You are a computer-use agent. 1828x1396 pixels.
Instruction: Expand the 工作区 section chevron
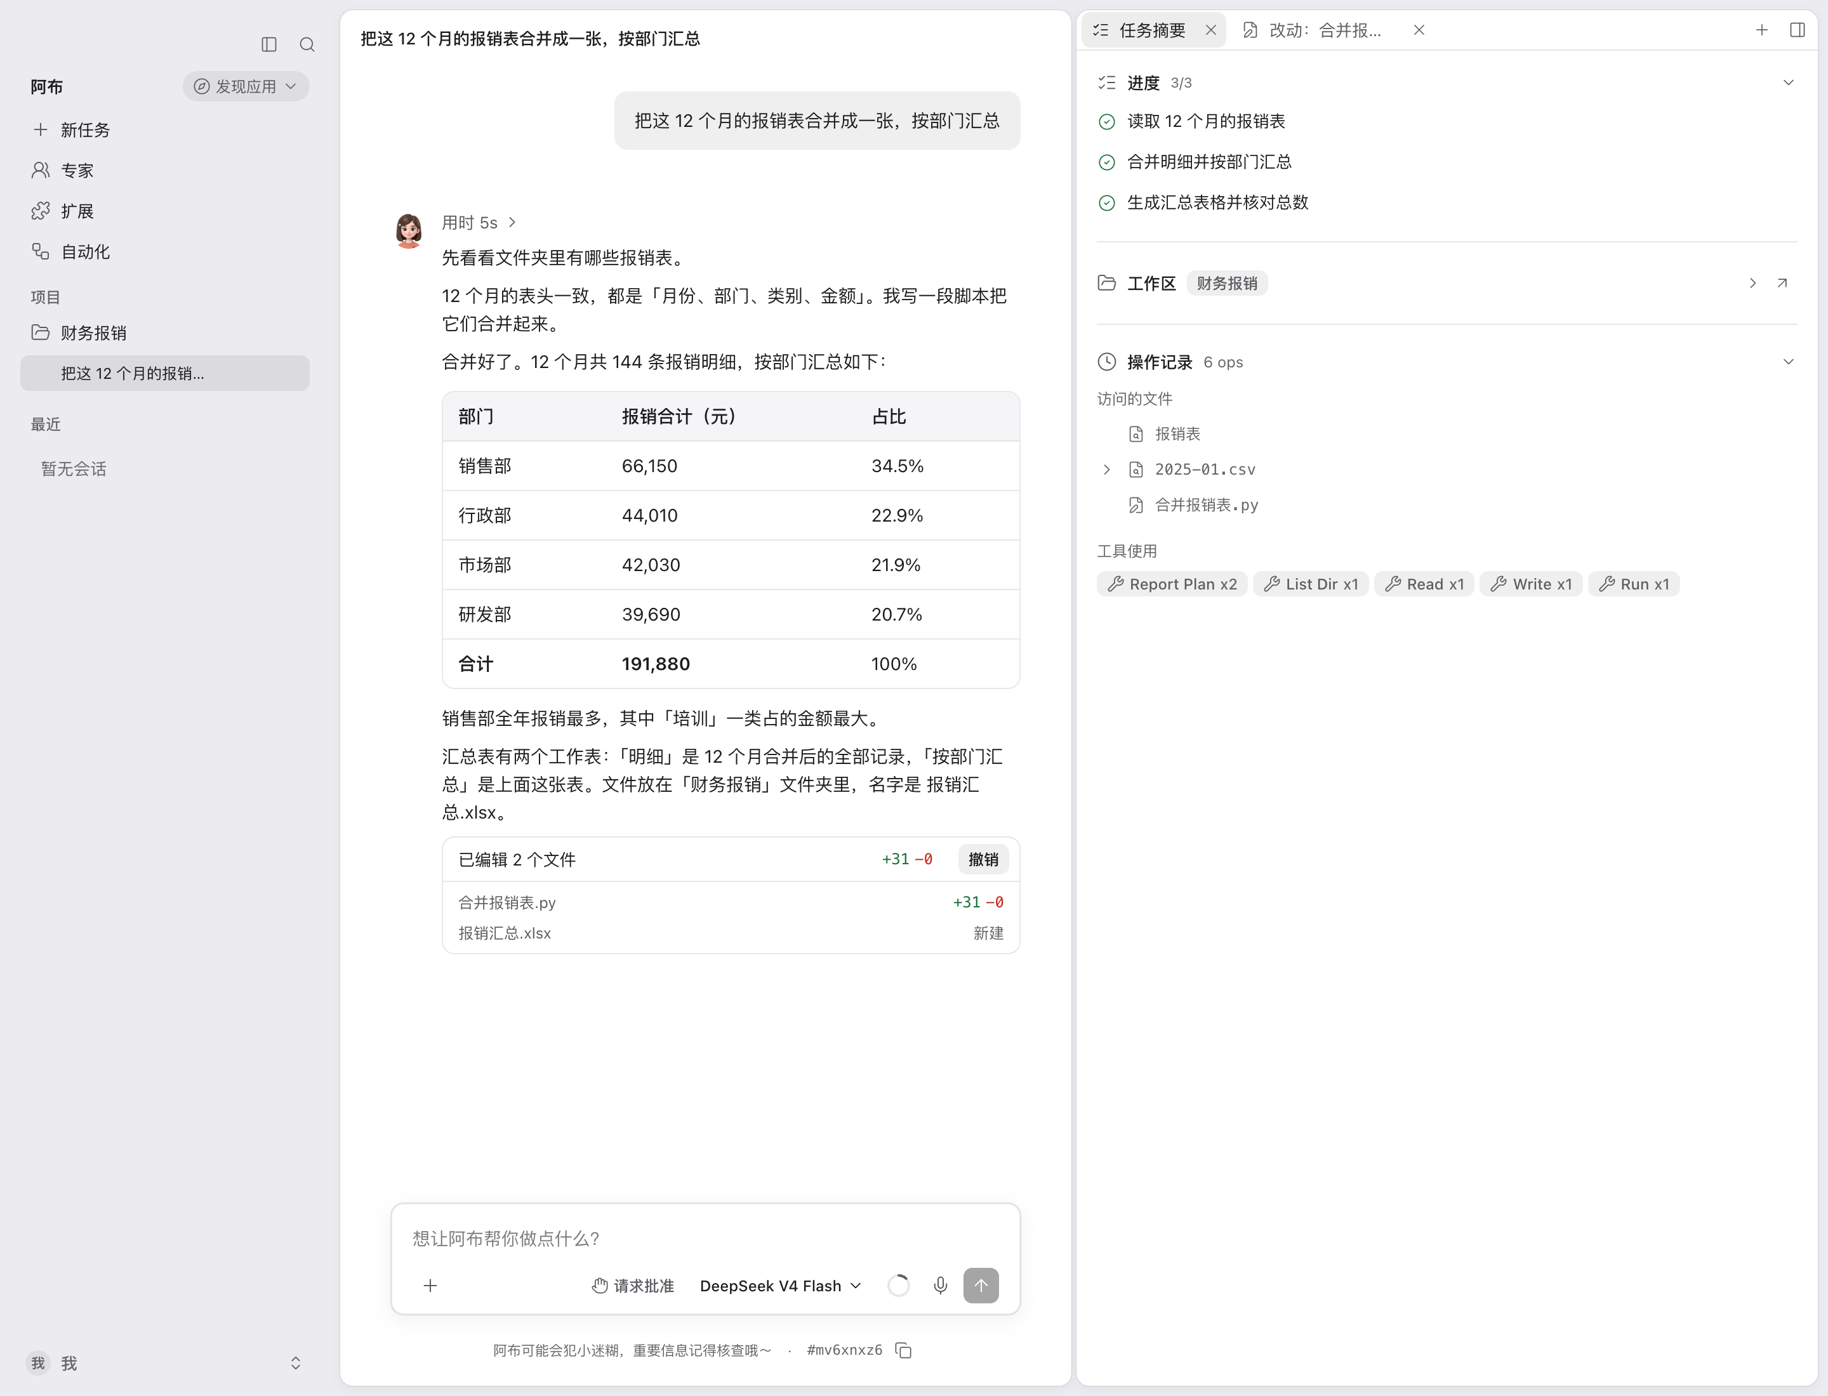[x=1752, y=284]
